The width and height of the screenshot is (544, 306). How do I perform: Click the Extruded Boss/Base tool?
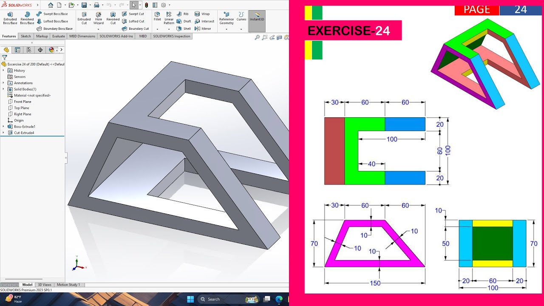(10, 18)
